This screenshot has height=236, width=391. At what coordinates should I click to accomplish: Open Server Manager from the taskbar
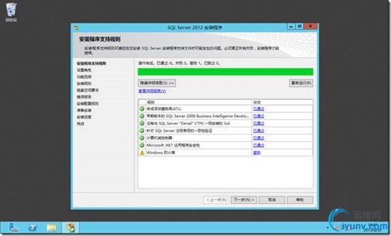click(14, 228)
